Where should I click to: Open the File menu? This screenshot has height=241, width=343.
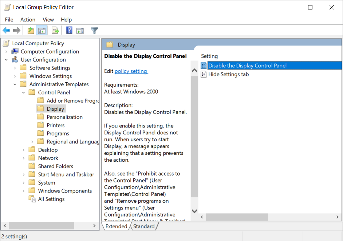pyautogui.click(x=9, y=20)
